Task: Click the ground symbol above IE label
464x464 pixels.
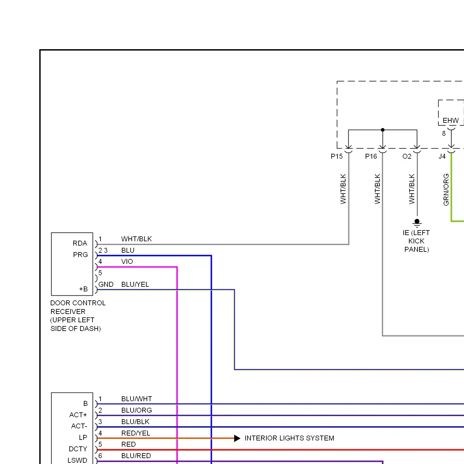Action: pos(417,223)
